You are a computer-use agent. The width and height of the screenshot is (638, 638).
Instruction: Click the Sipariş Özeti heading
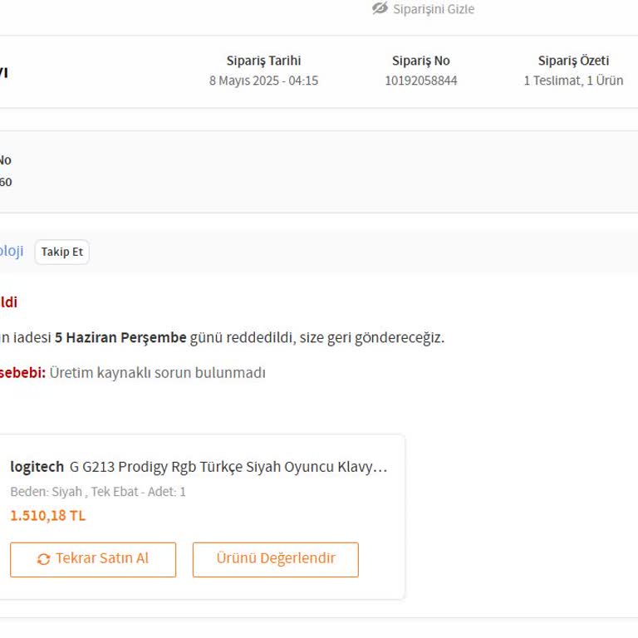[x=573, y=61]
